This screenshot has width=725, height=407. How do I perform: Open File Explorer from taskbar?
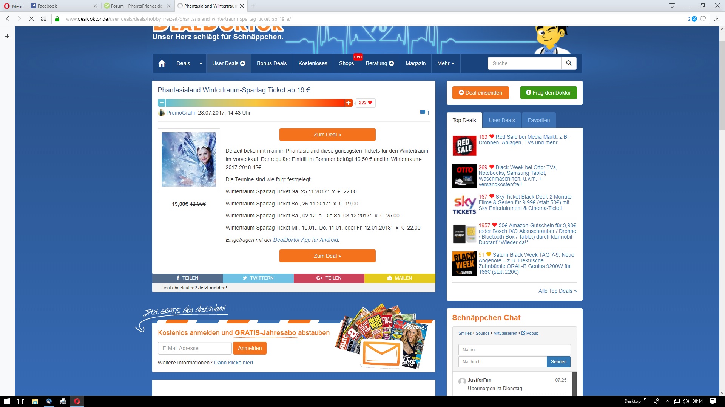pyautogui.click(x=35, y=401)
